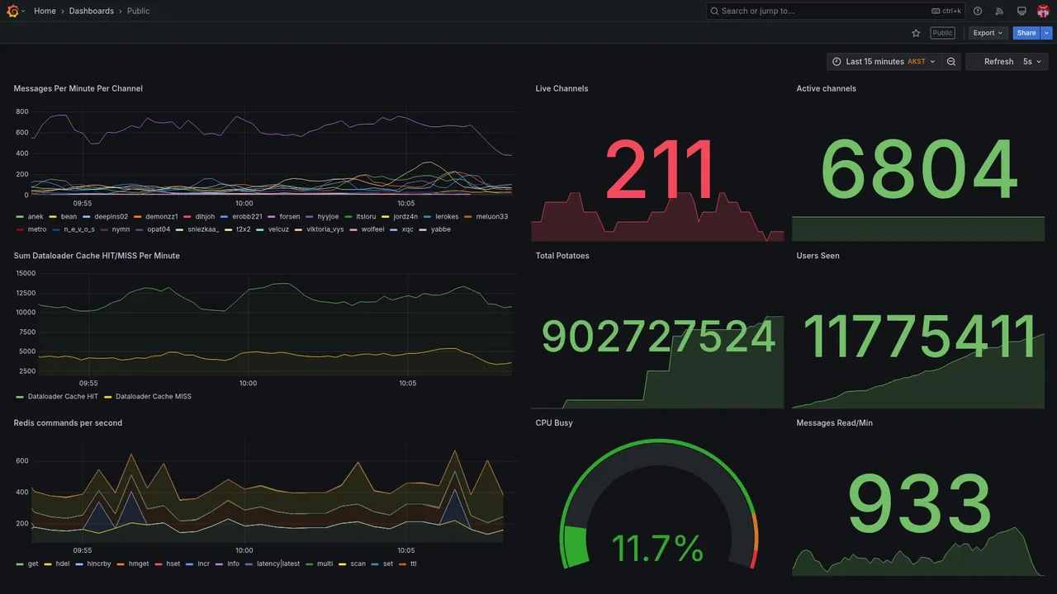Click the bean series color swatch
Viewport: 1057px width, 594px height.
[x=53, y=217]
